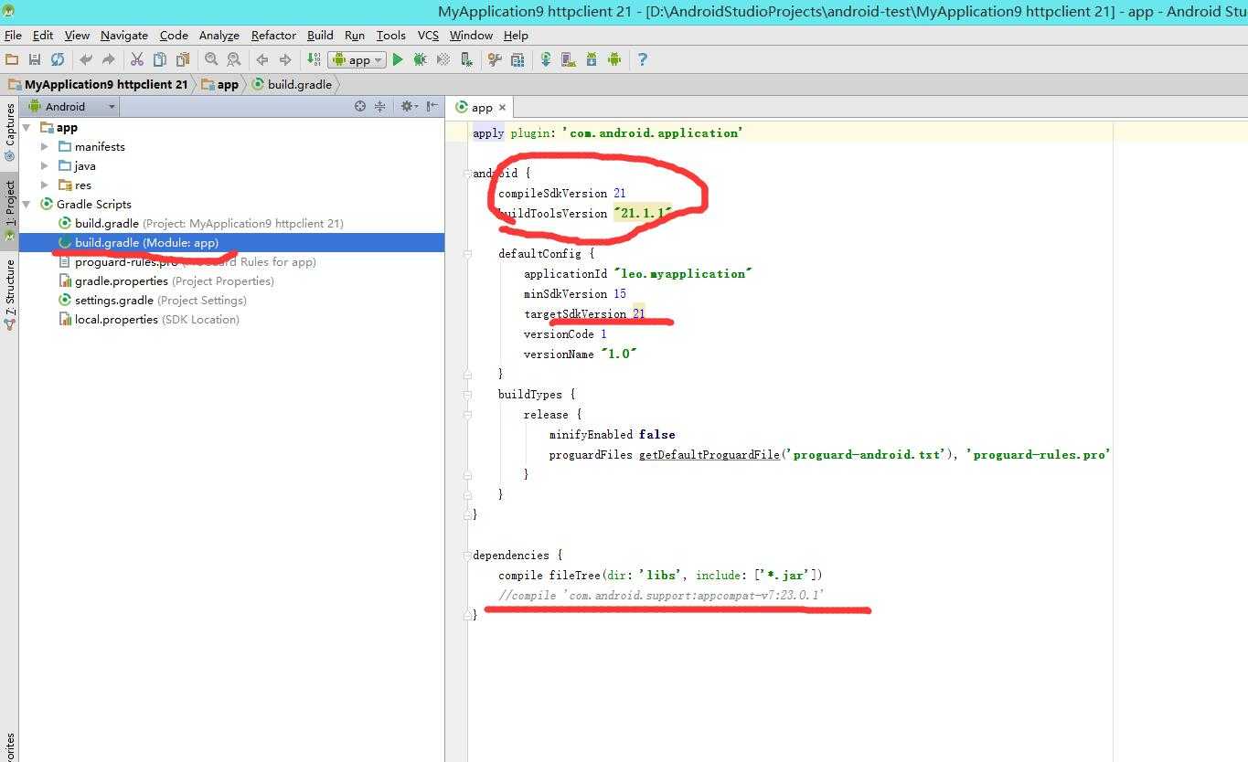Image resolution: width=1248 pixels, height=762 pixels.
Task: Click the Attach Debugger to Android Process icon
Action: (x=466, y=59)
